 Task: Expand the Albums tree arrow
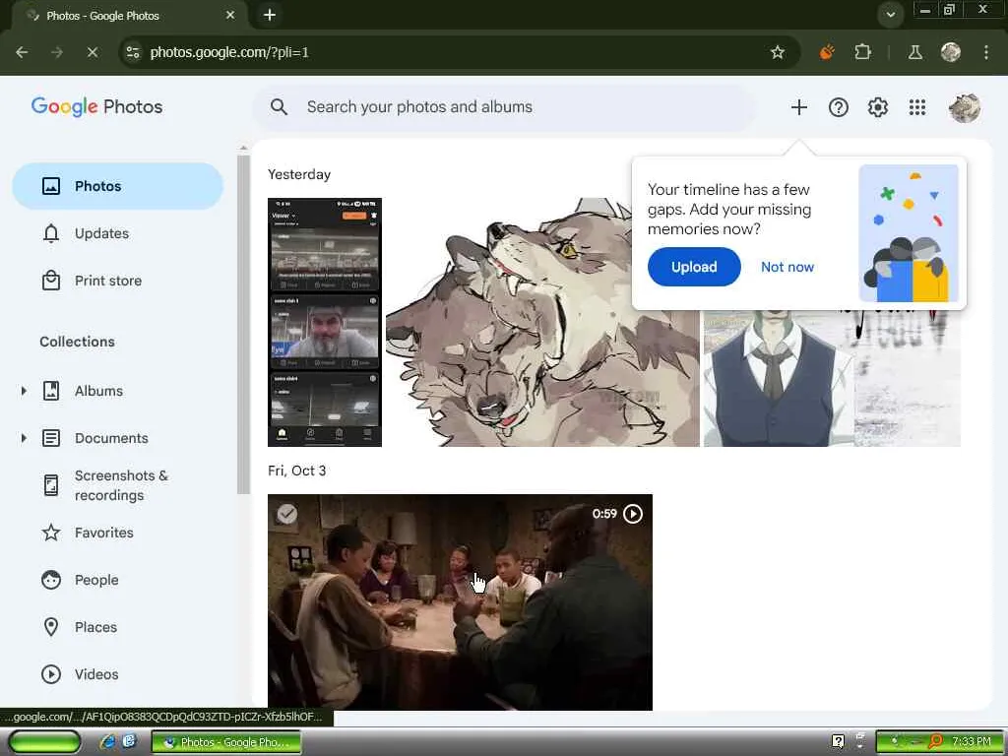[x=24, y=391]
